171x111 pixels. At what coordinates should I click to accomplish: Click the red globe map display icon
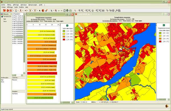(8, 11)
